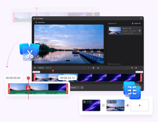
Task: Click the left red handle of the zoomed clip
Action: (x=9, y=89)
